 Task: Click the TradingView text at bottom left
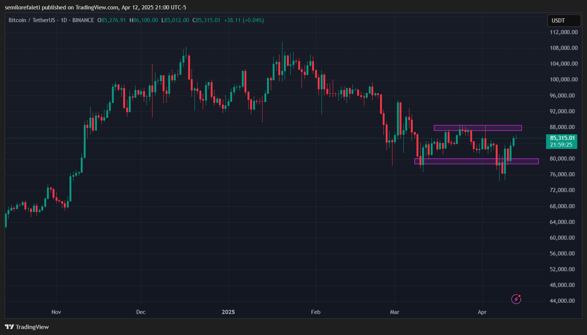[x=32, y=327]
